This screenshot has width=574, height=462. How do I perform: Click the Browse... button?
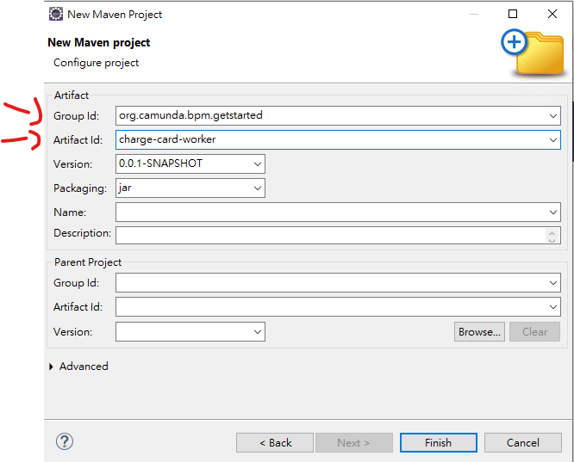click(x=479, y=331)
